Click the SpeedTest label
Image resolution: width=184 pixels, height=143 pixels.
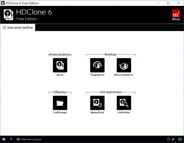(x=97, y=112)
